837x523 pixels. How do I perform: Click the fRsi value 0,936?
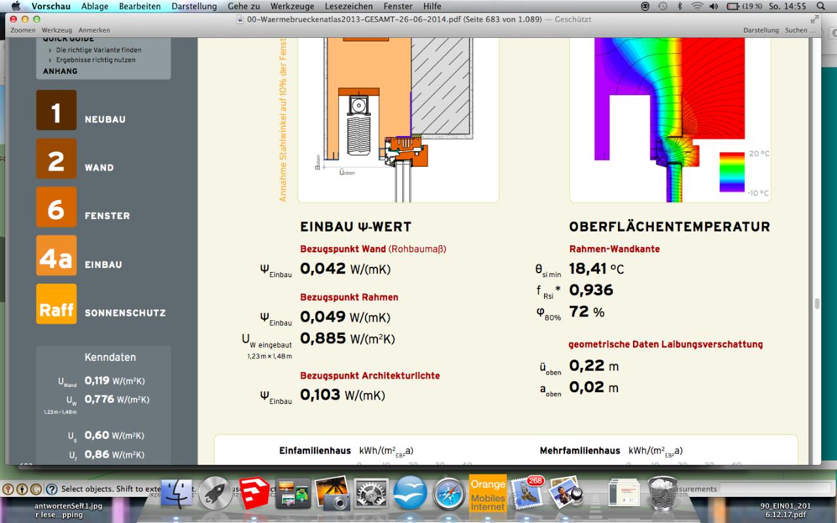[x=591, y=290]
